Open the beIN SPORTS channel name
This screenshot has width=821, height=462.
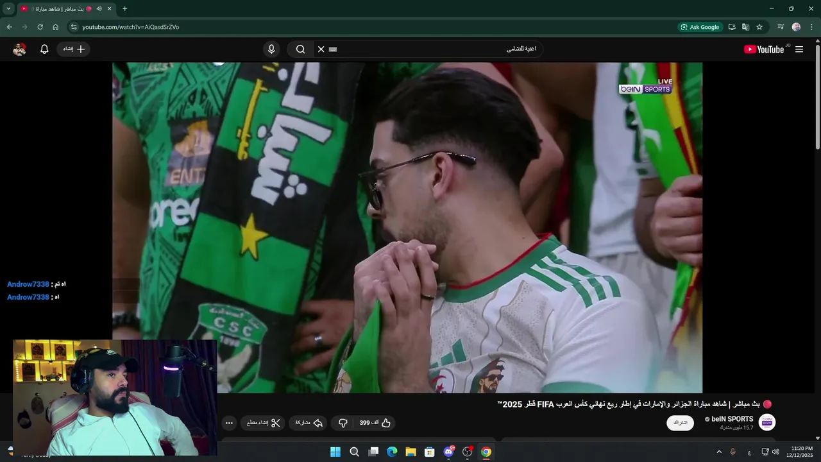click(732, 419)
